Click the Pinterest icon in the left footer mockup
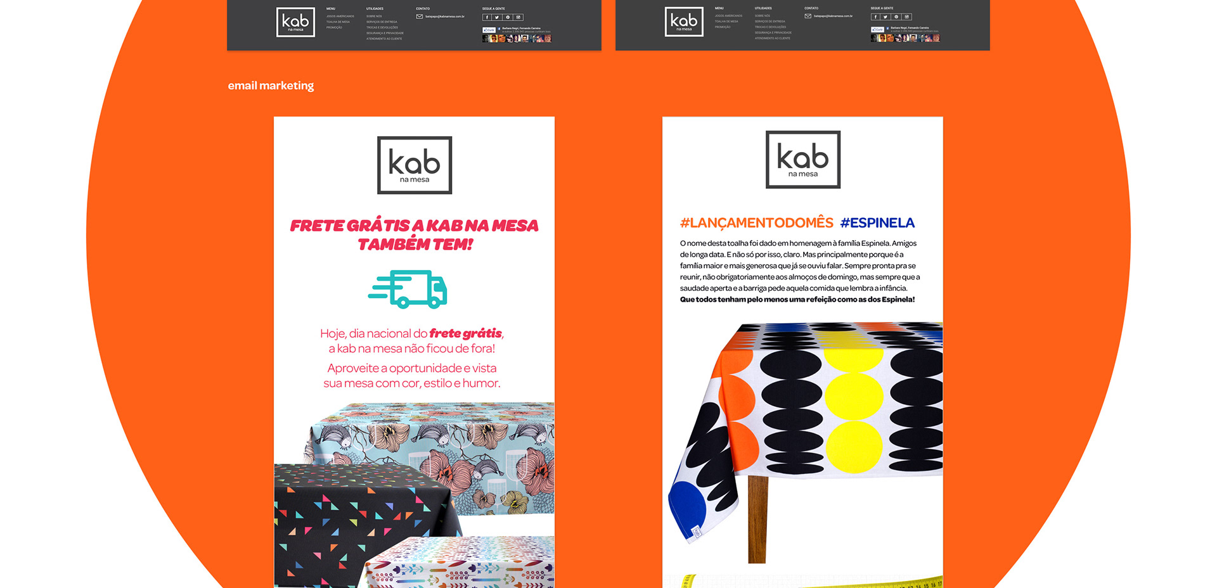The width and height of the screenshot is (1217, 588). coord(508,17)
